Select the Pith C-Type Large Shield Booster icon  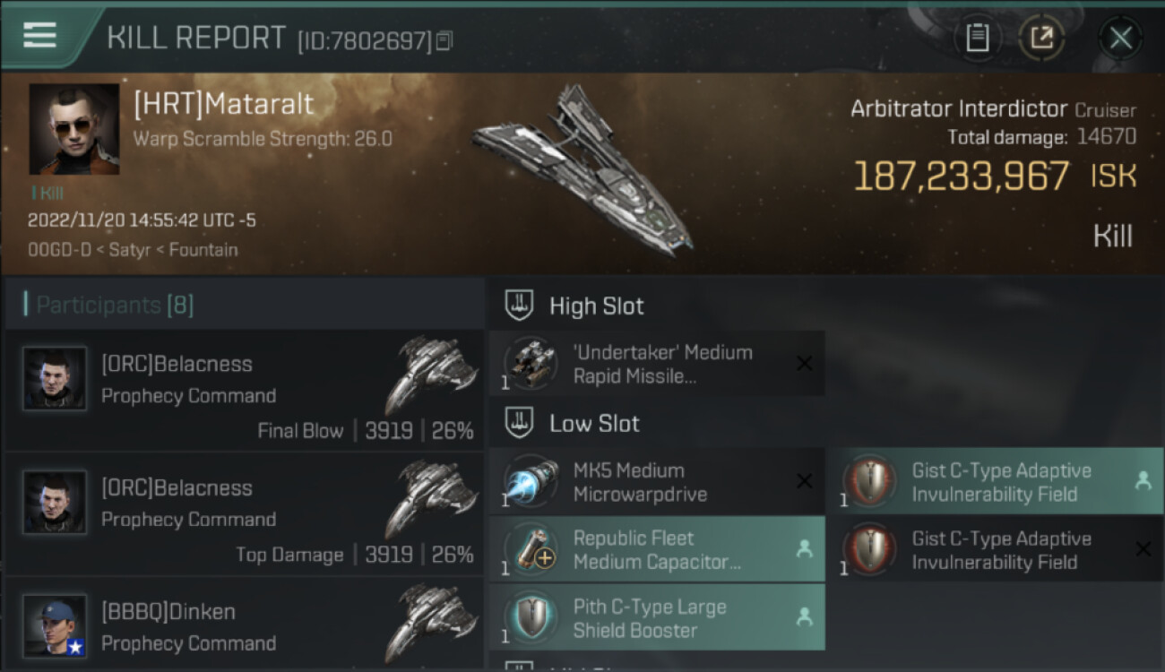[x=530, y=617]
